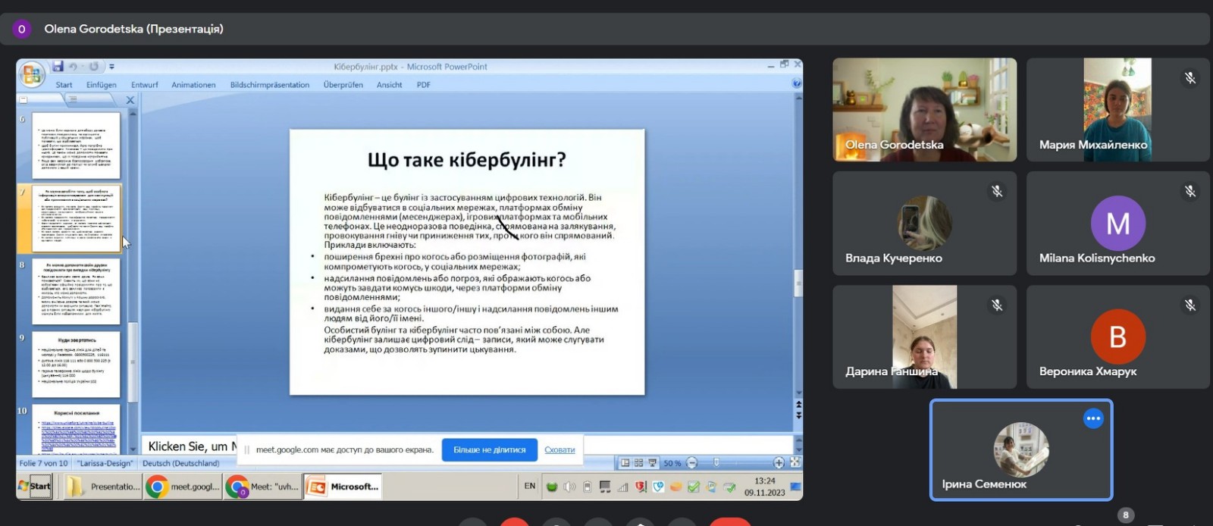Open the Bildschirmpräsentation ribbon tab
Viewport: 1213px width, 526px height.
(x=269, y=85)
